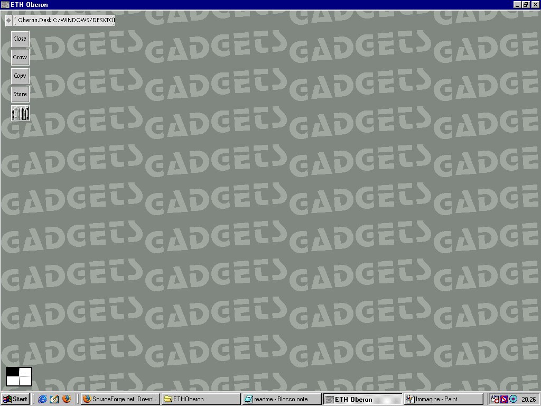Click the notepad-and-pencil quick launch icon
This screenshot has width=541, height=406.
(54, 399)
